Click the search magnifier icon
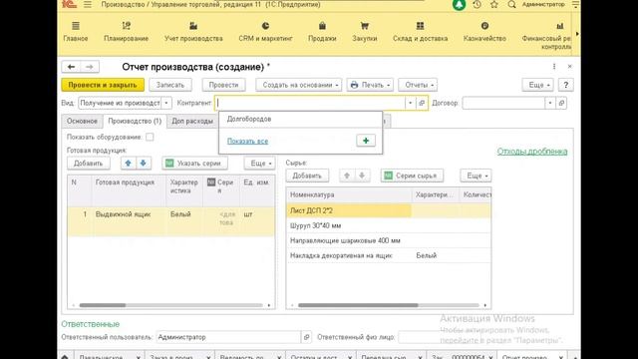 pyautogui.click(x=511, y=4)
